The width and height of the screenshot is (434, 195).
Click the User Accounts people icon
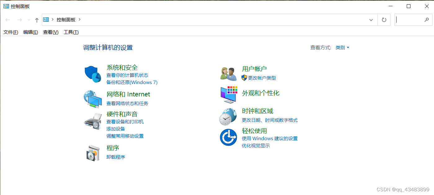point(228,74)
